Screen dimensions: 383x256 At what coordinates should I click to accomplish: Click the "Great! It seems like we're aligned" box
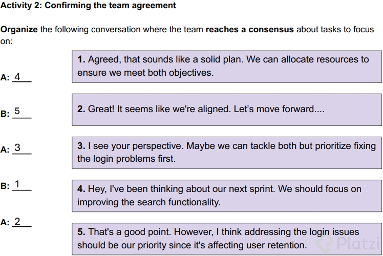tap(227, 110)
